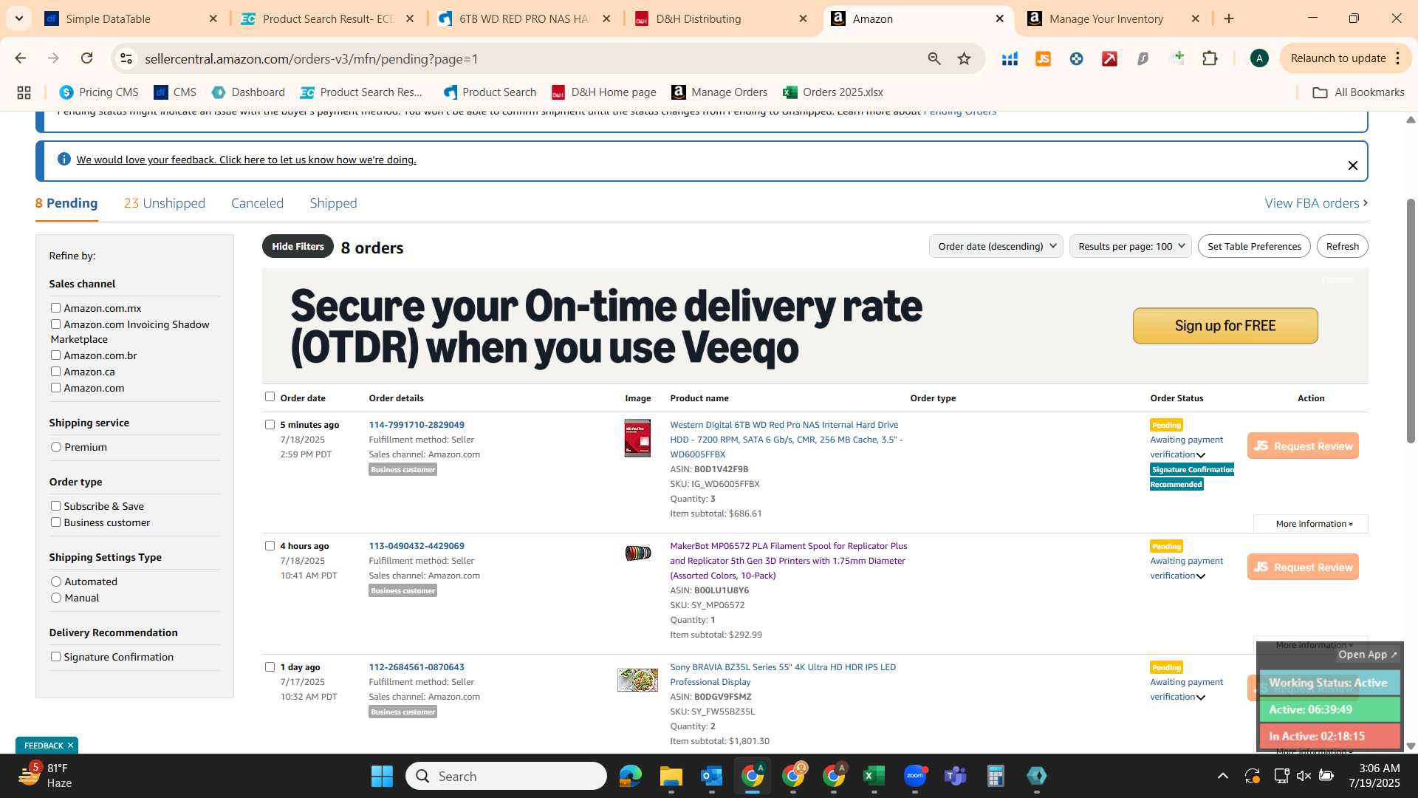Click the zoom magnifier icon in address bar

point(934,58)
